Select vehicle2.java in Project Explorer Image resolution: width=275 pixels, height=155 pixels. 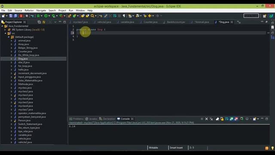pyautogui.click(x=25, y=143)
